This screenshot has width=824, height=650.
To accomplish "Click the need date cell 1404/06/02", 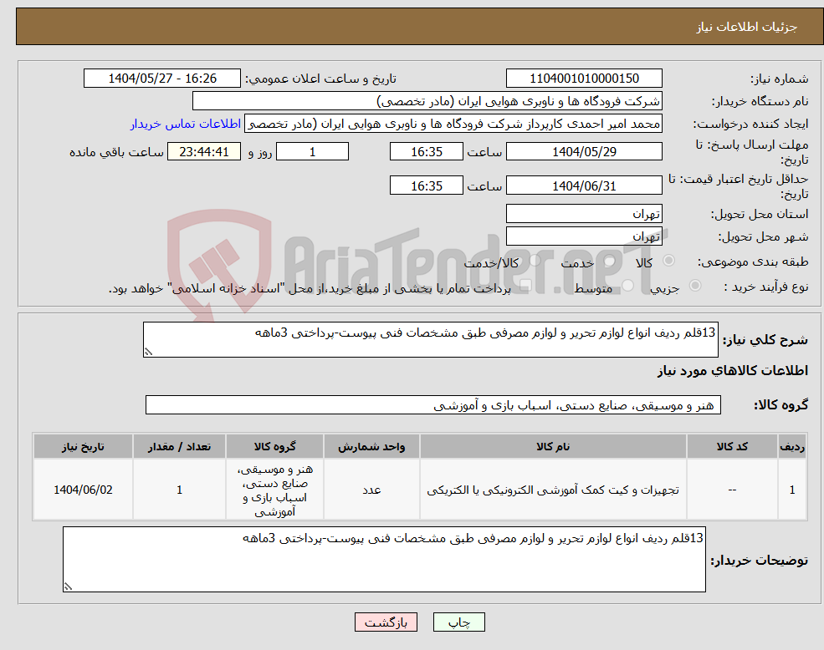I will click(83, 490).
